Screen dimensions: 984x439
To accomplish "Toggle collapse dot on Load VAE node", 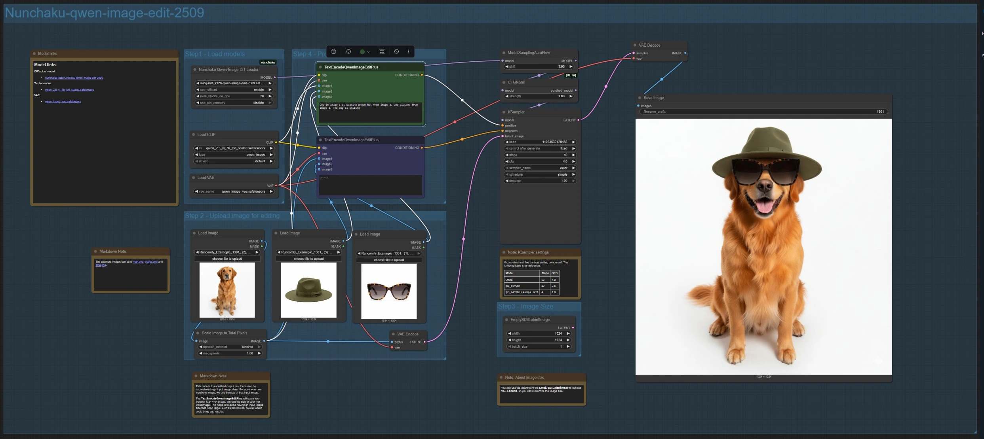I will [x=194, y=178].
